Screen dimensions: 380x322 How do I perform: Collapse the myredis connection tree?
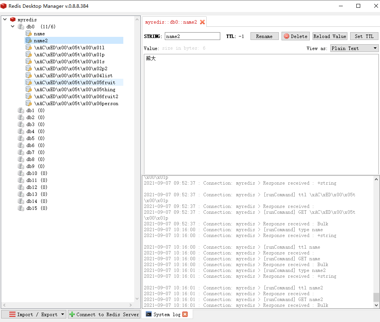[x=5, y=19]
